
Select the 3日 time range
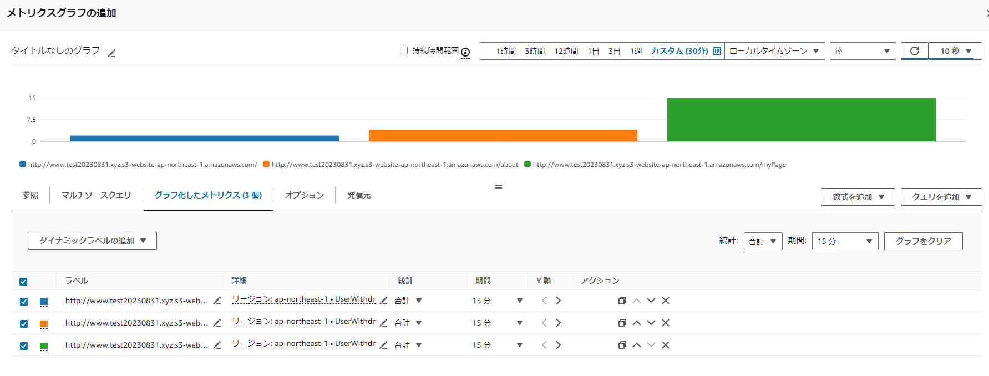tap(614, 51)
